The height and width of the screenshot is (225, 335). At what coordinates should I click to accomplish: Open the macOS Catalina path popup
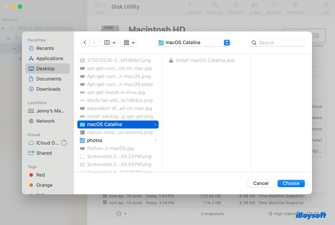click(193, 43)
